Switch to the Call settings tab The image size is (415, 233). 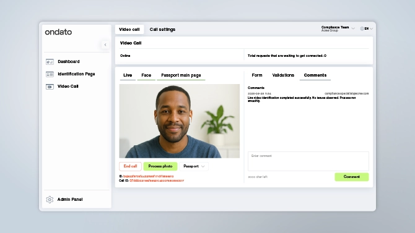(x=162, y=29)
